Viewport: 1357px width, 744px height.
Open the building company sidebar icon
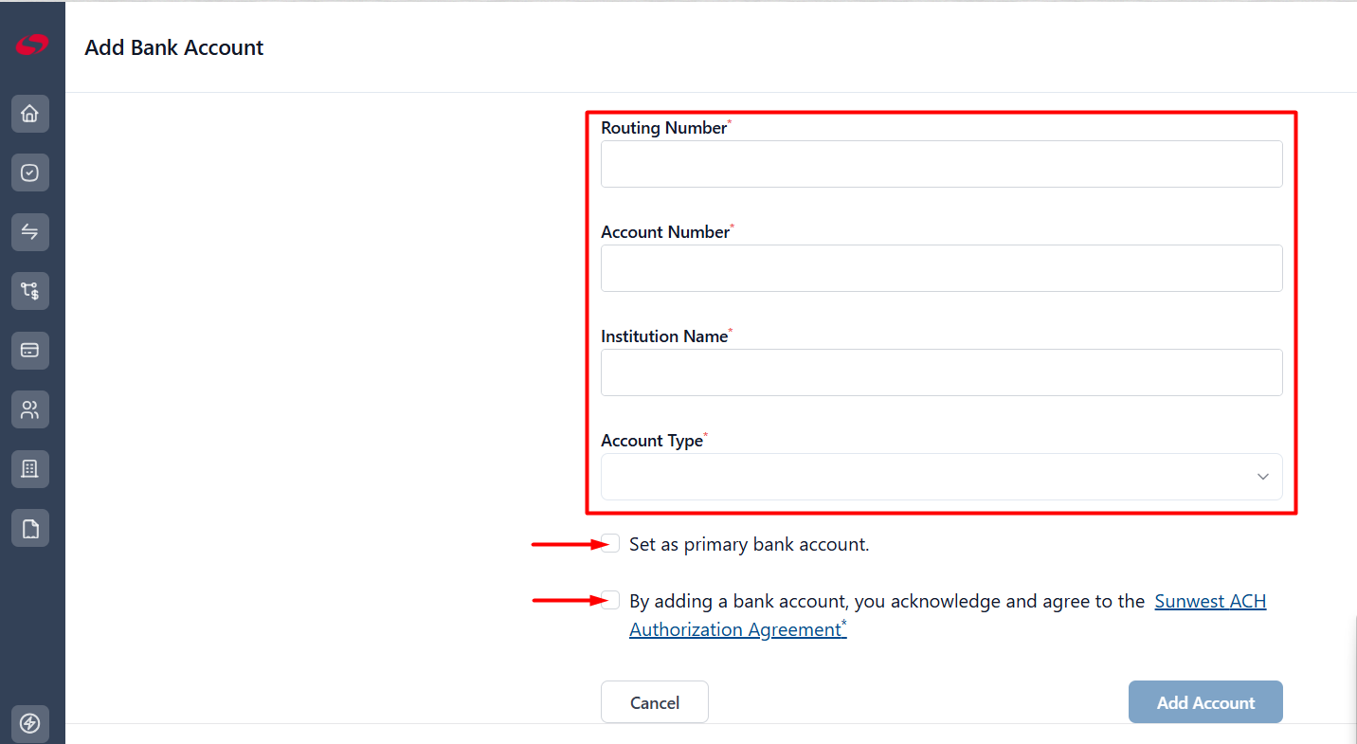30,469
